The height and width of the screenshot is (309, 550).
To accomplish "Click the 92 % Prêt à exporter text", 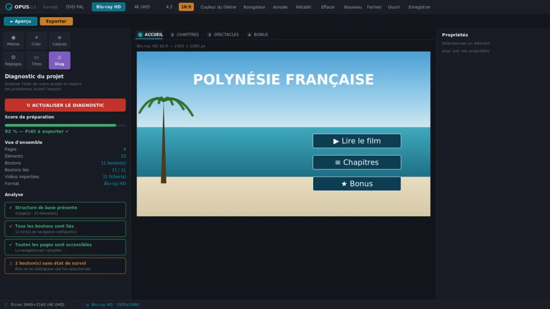I will tap(37, 131).
